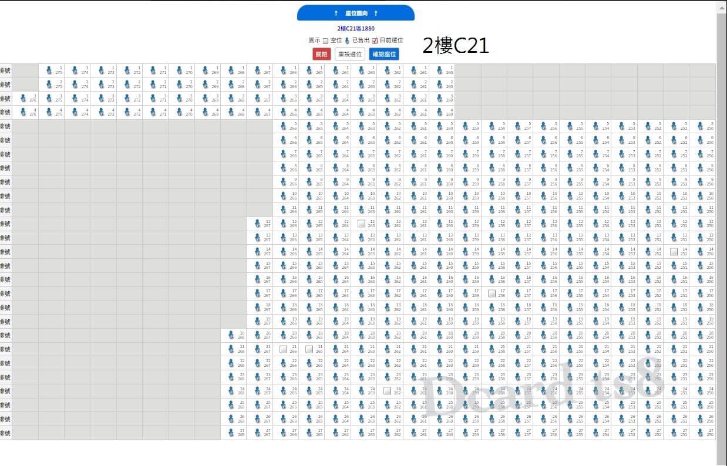Click sold seat row 12 number 267

(258, 224)
